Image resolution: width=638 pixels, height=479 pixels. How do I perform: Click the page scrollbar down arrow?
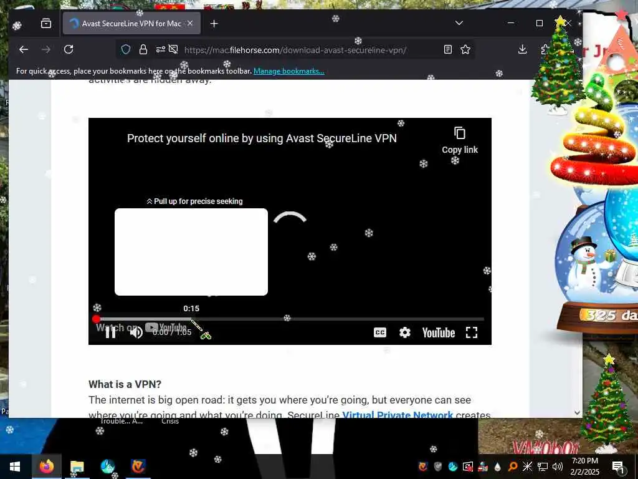[577, 413]
